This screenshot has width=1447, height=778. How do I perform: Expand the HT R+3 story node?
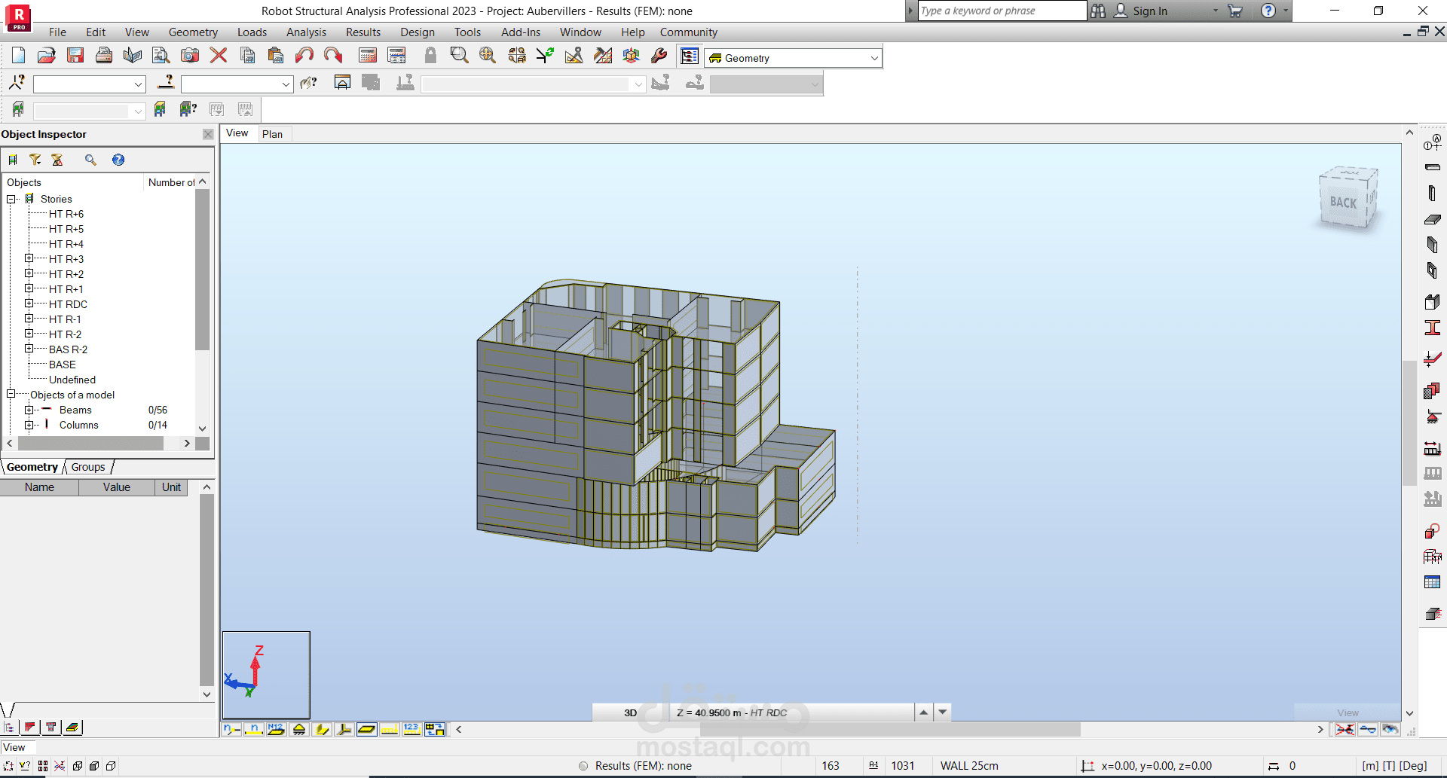click(x=29, y=258)
